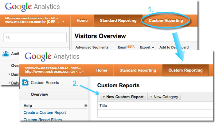Screen dimensions: 215x123
Task: Expand the Beh... sidebar tree item
Action: pyautogui.click(x=9, y=83)
